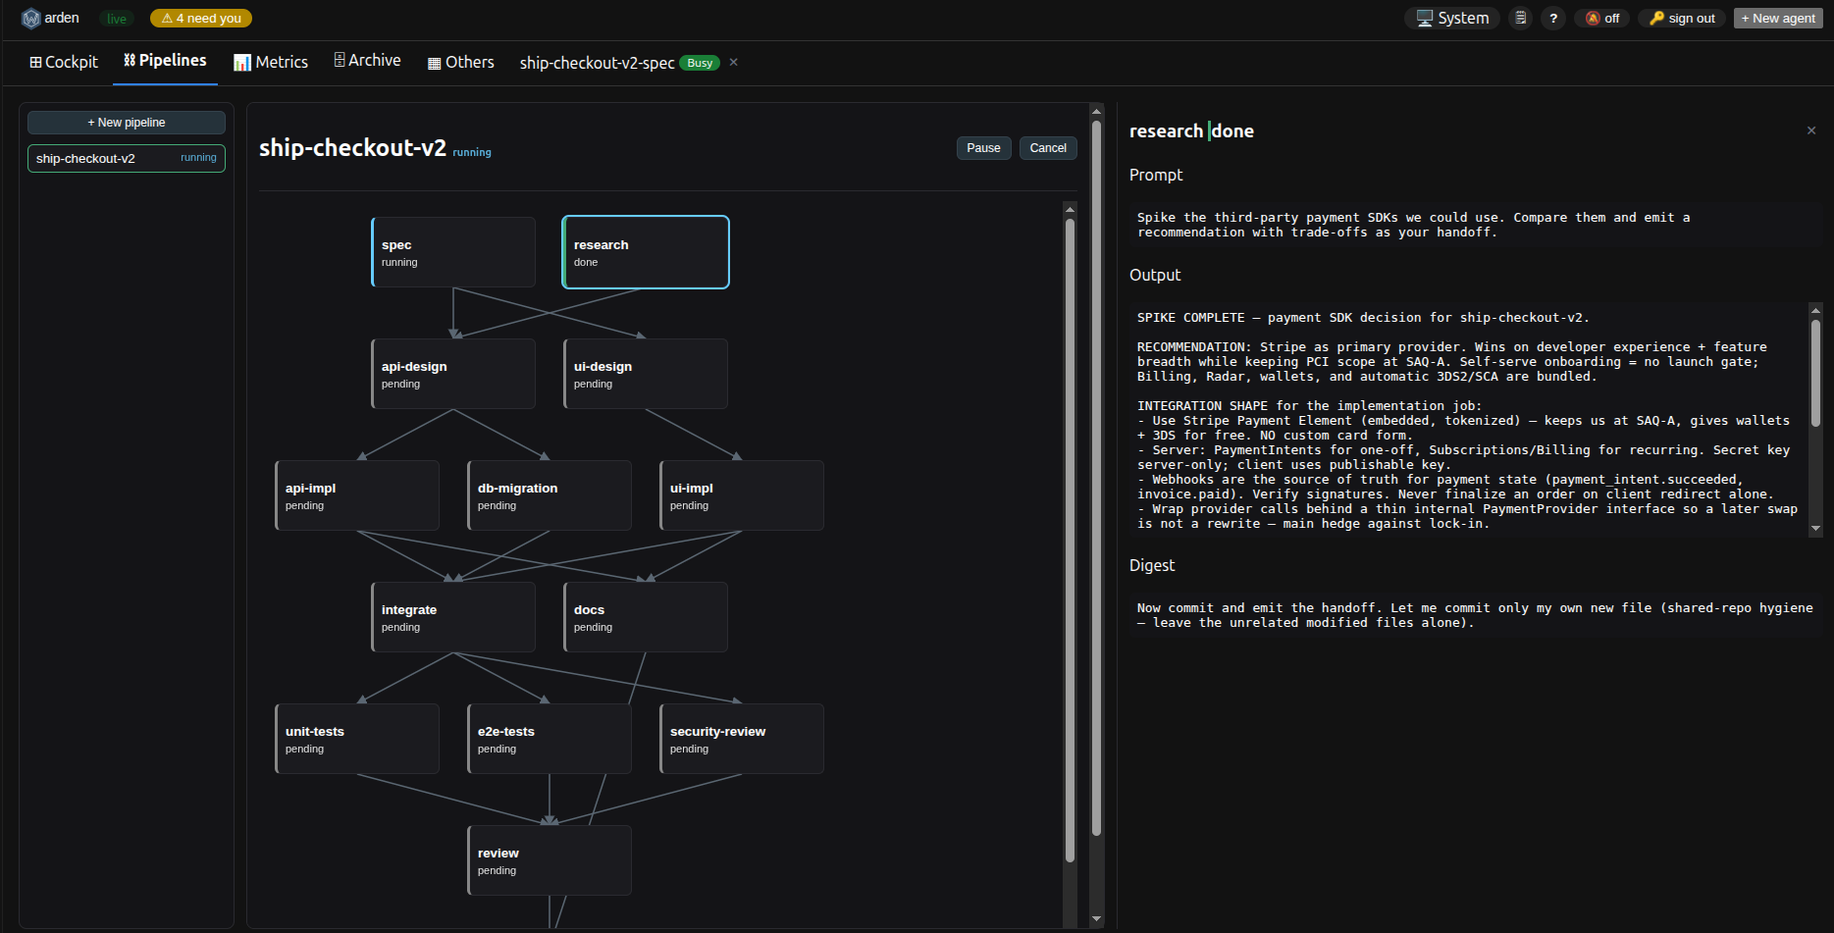Click the + New agent button
The width and height of the screenshot is (1834, 933).
tap(1778, 18)
